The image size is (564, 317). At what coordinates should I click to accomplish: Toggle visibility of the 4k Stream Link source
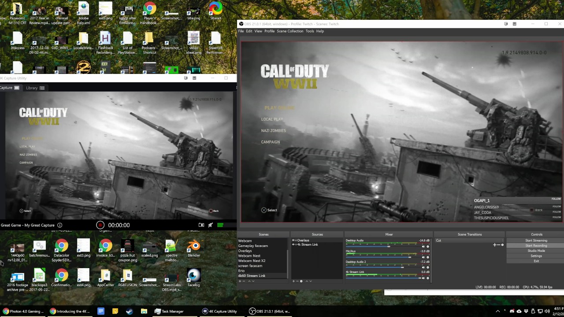tap(293, 244)
